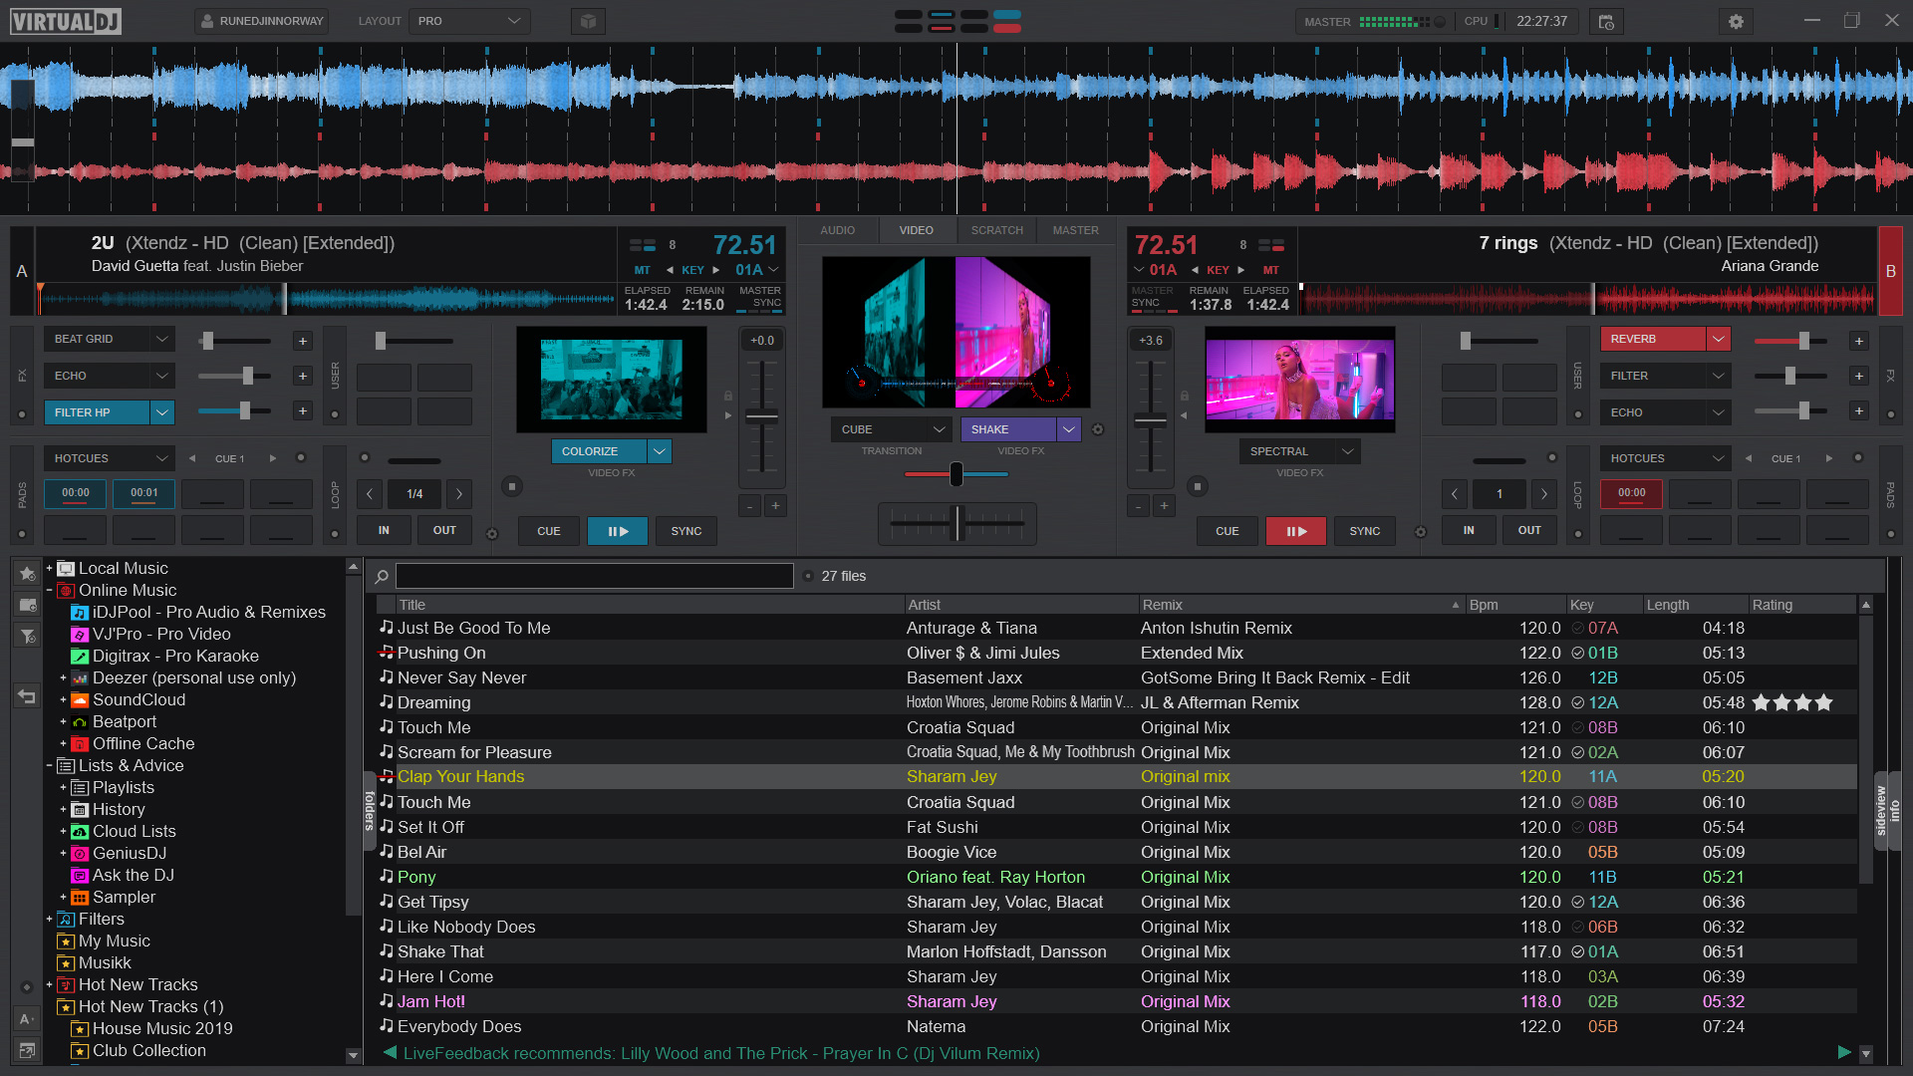The image size is (1913, 1076).
Task: Toggle the FILTER HP effect on deck A
Action: click(x=98, y=411)
